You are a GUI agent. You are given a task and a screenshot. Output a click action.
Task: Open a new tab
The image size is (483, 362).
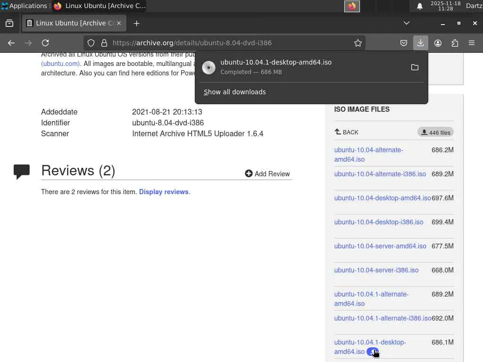click(136, 24)
